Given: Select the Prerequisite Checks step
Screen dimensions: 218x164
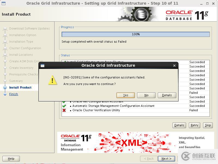Looking at the screenshot, I should [x=23, y=74].
